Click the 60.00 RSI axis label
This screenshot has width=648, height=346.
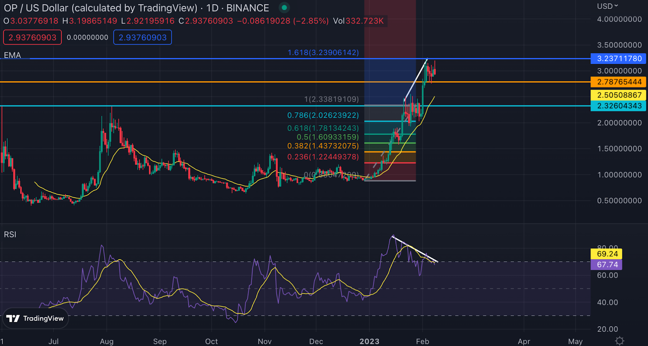pos(607,276)
